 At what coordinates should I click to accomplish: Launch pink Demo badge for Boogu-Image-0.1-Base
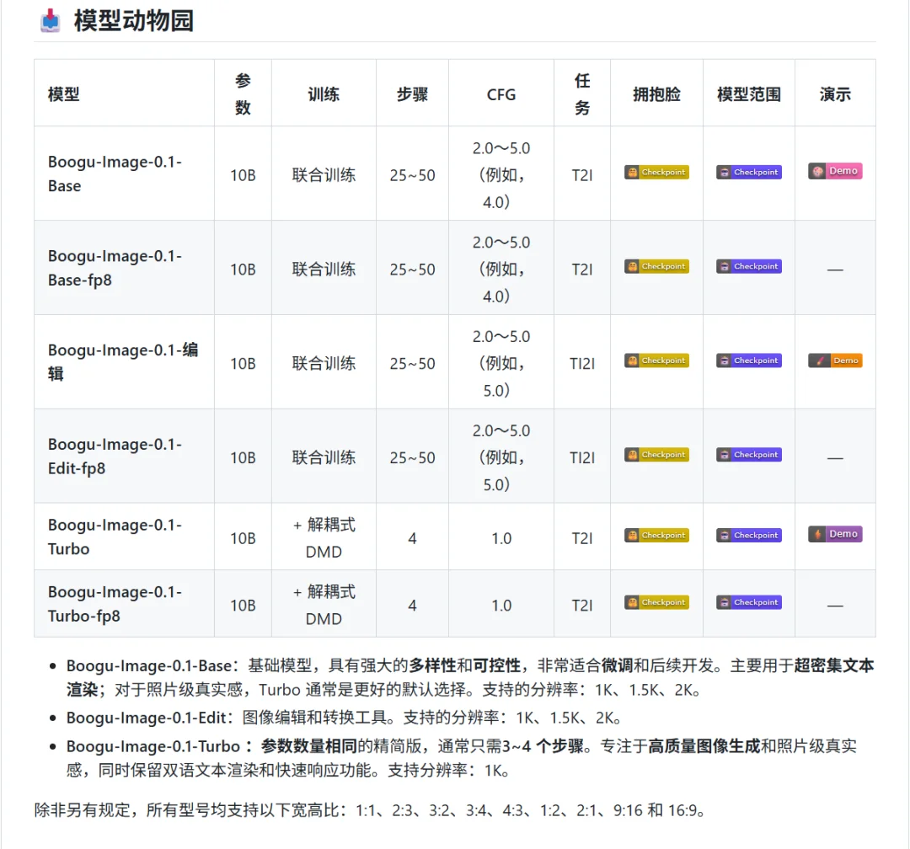pos(835,171)
